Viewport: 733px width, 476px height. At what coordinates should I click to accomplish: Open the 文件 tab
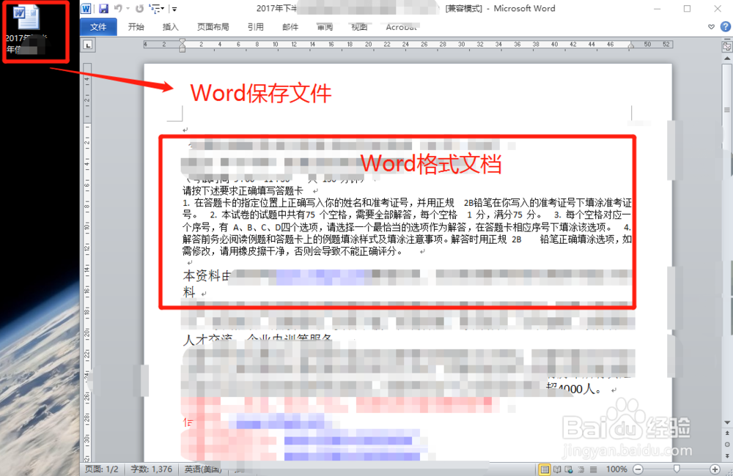coord(98,27)
